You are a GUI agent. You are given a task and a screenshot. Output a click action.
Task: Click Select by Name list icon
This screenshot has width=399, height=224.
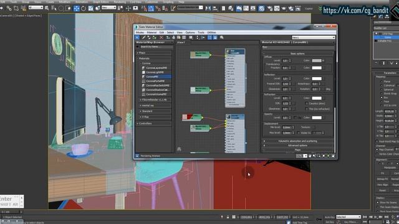point(54,8)
